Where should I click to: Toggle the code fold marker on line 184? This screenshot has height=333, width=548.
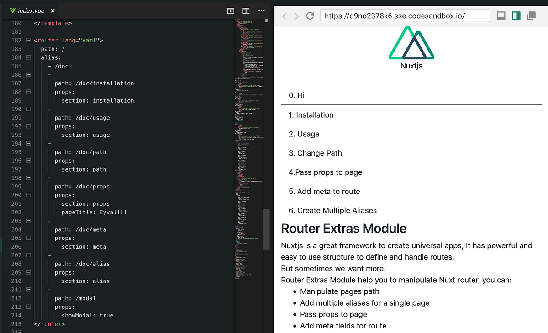coord(28,57)
